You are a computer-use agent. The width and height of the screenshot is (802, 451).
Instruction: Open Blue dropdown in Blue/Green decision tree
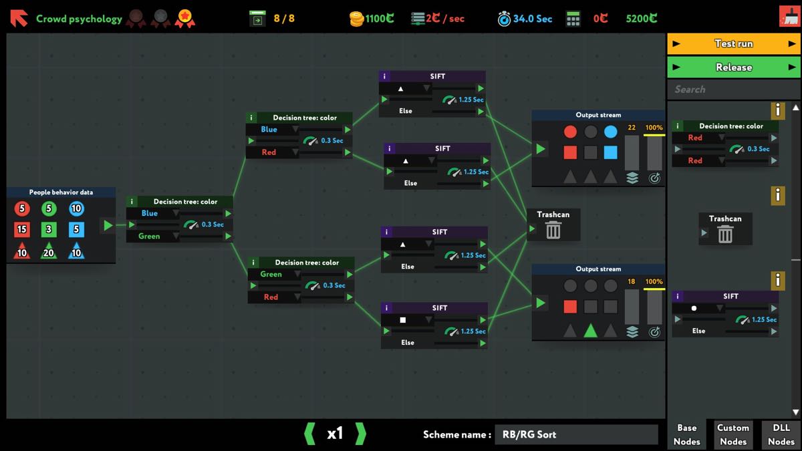(x=154, y=213)
